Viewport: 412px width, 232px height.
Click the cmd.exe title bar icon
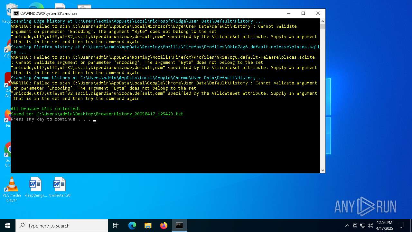[x=16, y=14]
